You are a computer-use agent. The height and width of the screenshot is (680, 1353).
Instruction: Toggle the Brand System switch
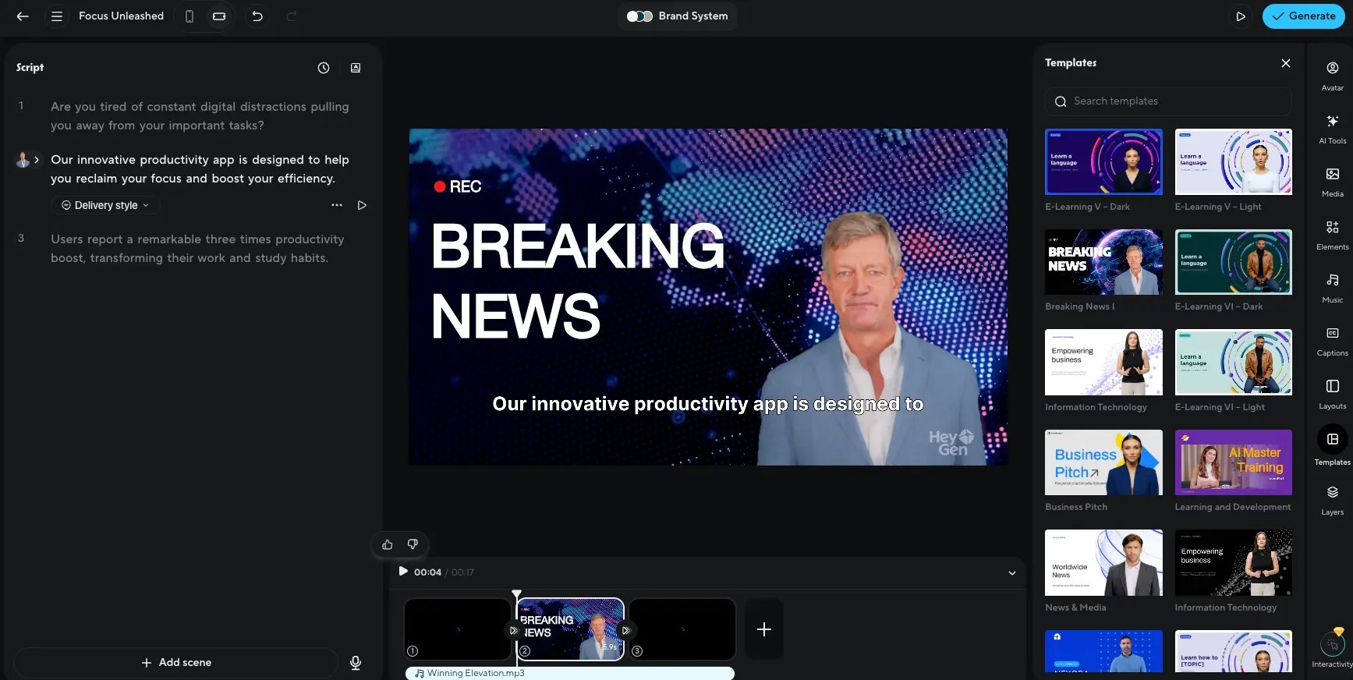coord(639,16)
